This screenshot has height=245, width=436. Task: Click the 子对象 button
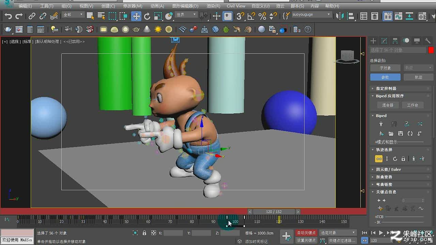pos(385,68)
